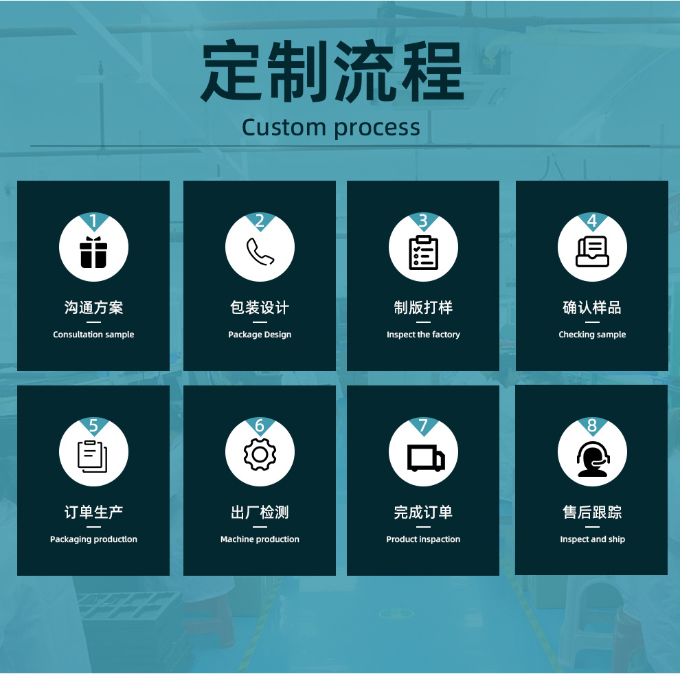Click the gear icon in step 6

point(260,455)
